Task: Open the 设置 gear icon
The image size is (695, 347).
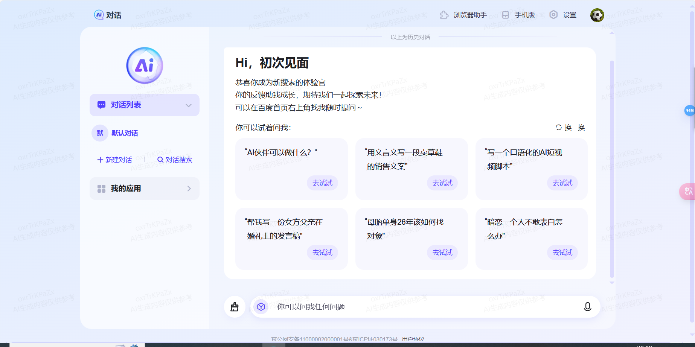Action: tap(553, 15)
